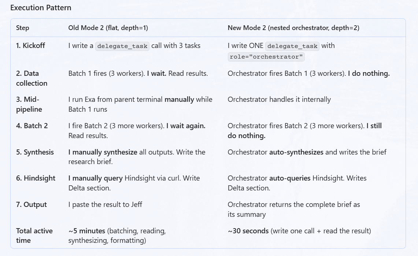This screenshot has height=256, width=418.
Task: Select the role="orchestrator" code snippet
Action: pyautogui.click(x=266, y=57)
